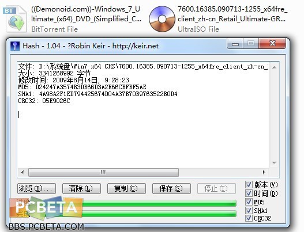The width and height of the screenshot is (304, 232).
Task: Toggle the 时间(D) checkbox
Action: pos(249,193)
